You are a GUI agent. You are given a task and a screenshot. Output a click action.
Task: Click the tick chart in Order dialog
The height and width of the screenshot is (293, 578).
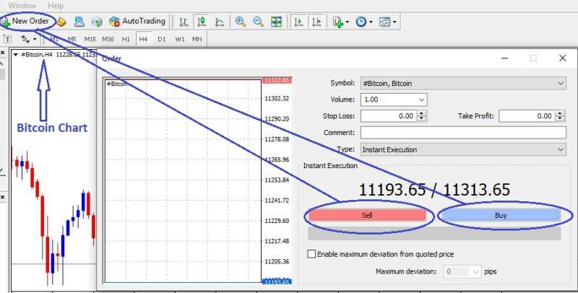point(183,180)
